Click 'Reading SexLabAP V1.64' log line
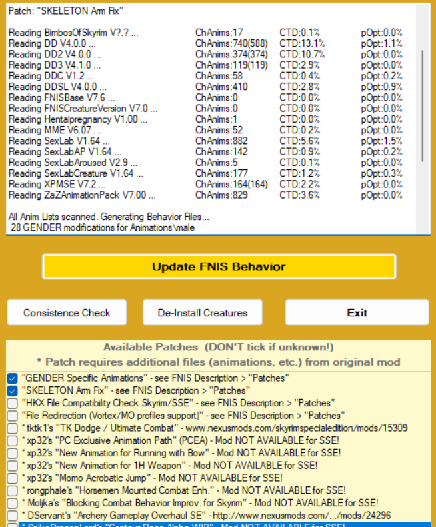This screenshot has width=436, height=527. tap(205, 152)
